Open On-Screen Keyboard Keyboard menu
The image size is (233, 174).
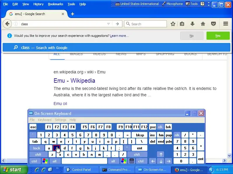45,120
